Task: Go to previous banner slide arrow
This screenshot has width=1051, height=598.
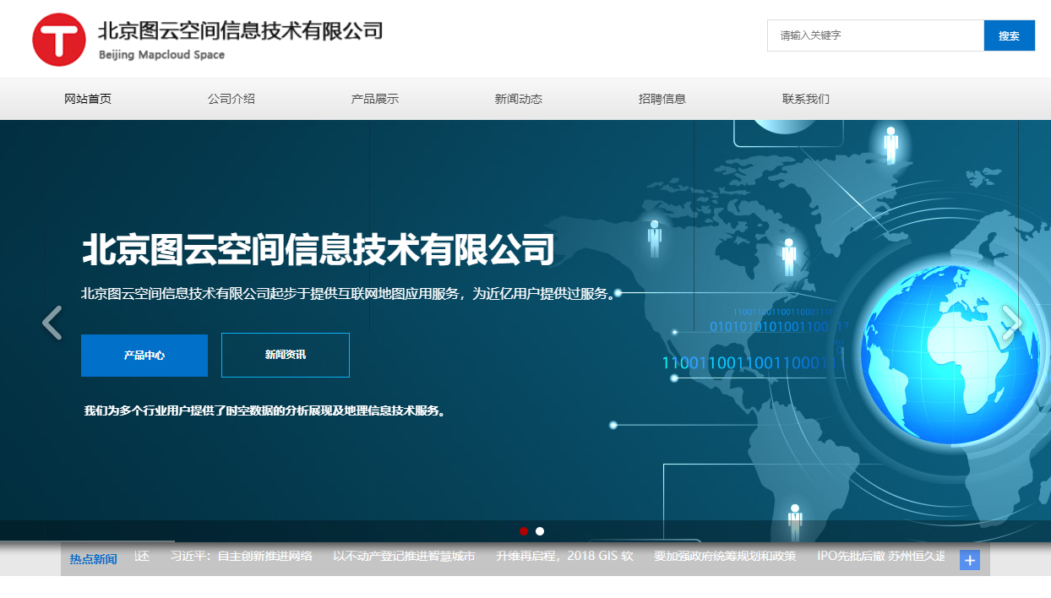Action: 52,323
